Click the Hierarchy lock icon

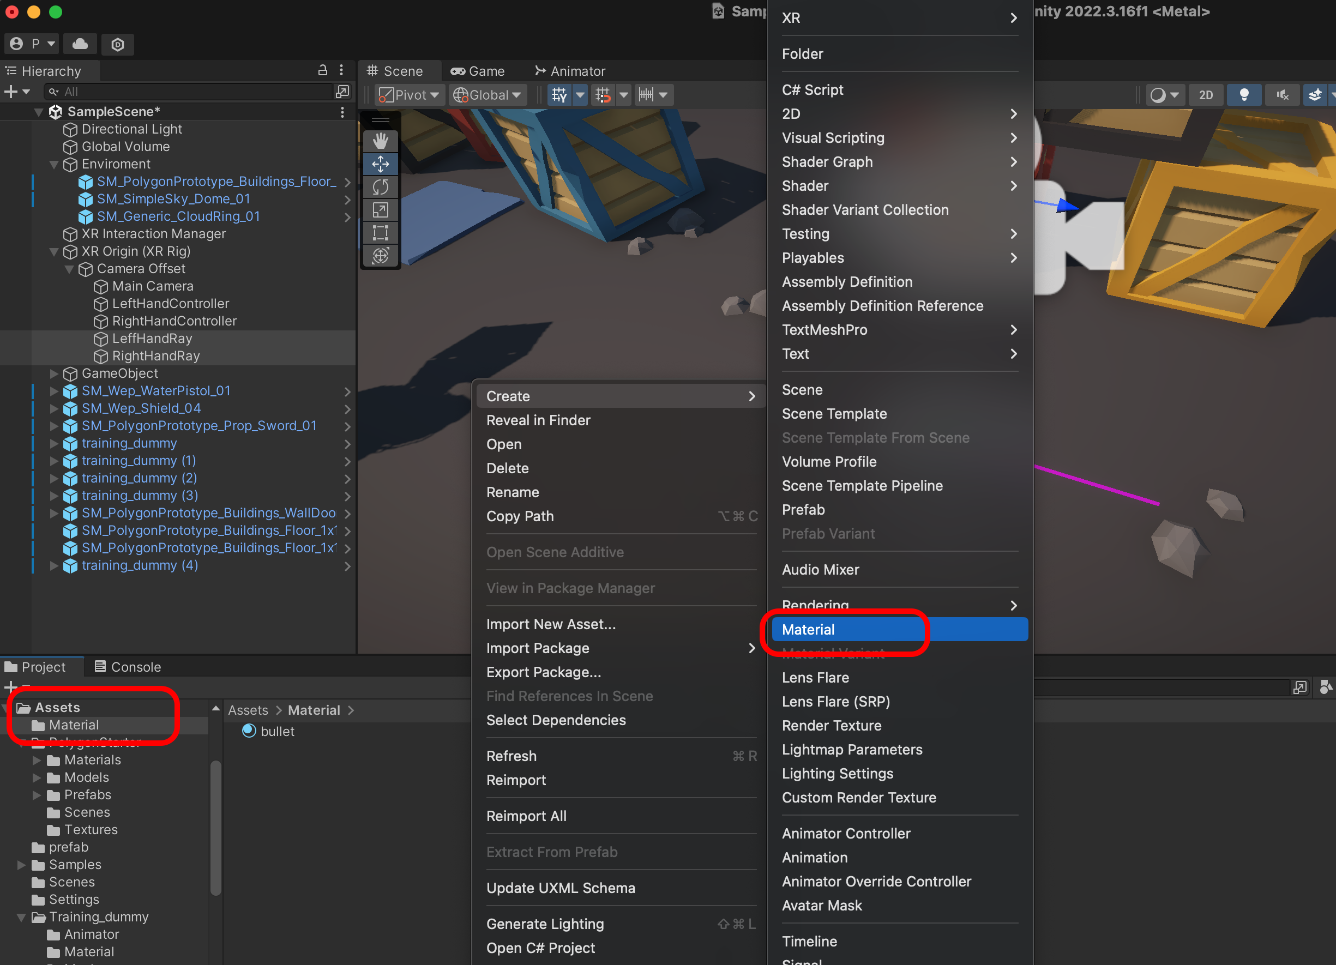pos(322,71)
